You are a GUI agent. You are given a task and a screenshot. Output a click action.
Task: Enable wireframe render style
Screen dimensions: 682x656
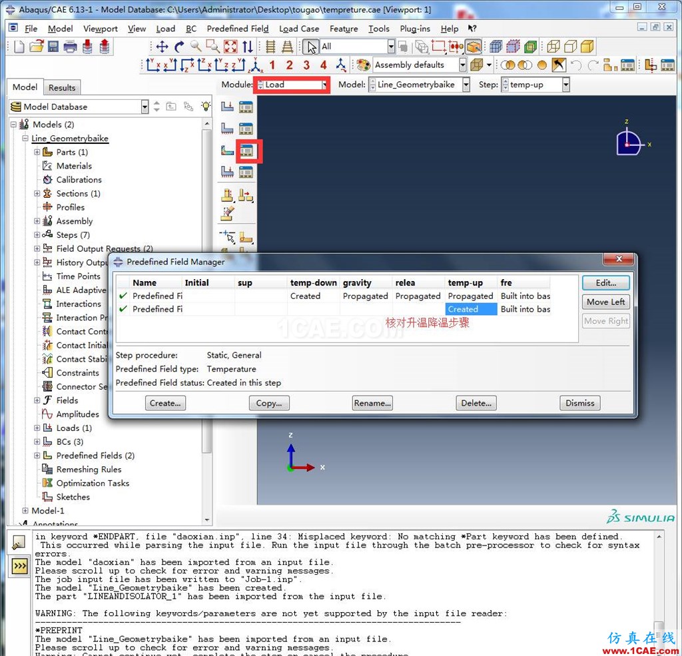point(553,47)
